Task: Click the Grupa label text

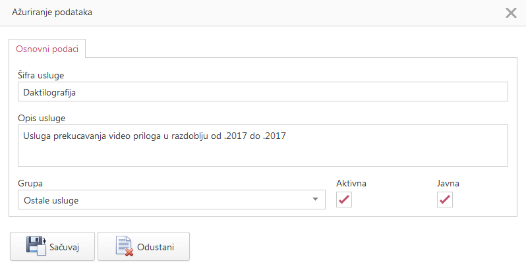Action: [x=30, y=183]
